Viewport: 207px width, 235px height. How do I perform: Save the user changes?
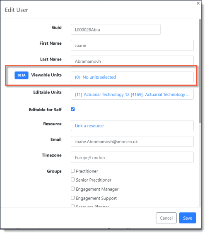pos(188,218)
